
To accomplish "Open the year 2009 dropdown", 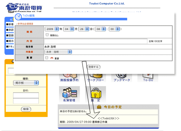I will (52, 29).
